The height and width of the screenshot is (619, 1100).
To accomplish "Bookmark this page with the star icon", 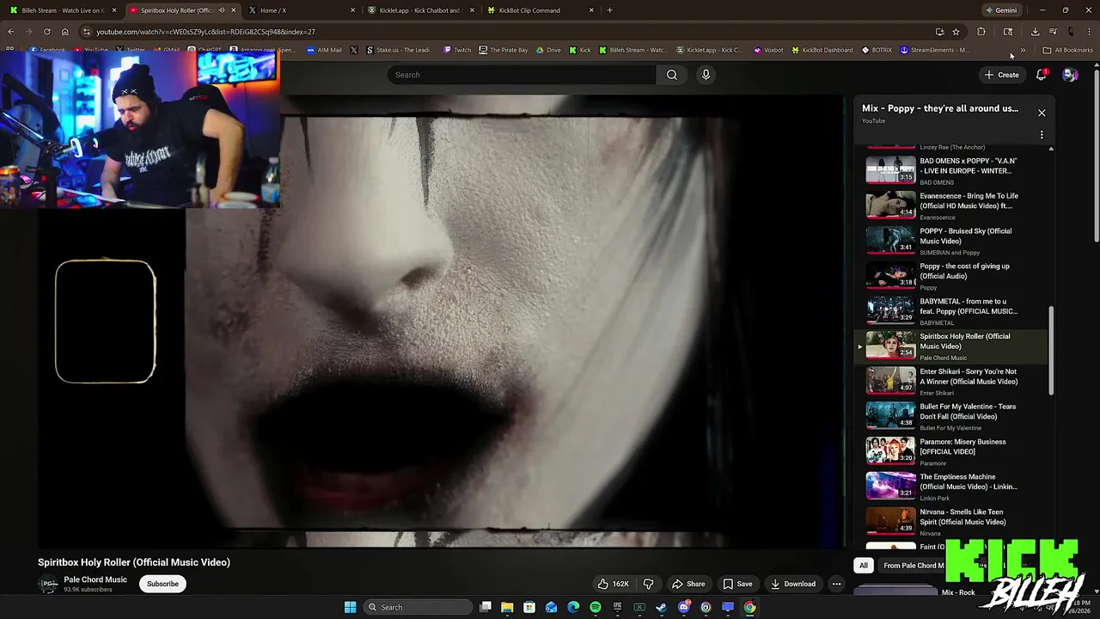I will (956, 32).
